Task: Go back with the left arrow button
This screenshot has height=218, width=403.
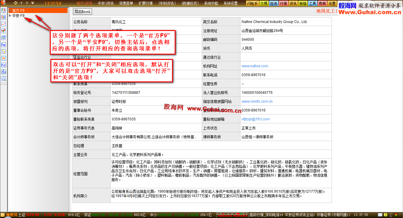Action: click(x=22, y=3)
